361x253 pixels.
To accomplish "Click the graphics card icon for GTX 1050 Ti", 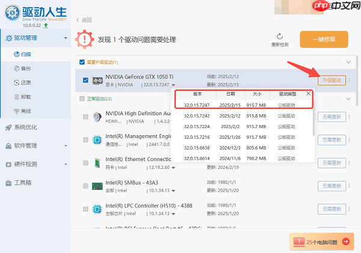I will coord(97,81).
